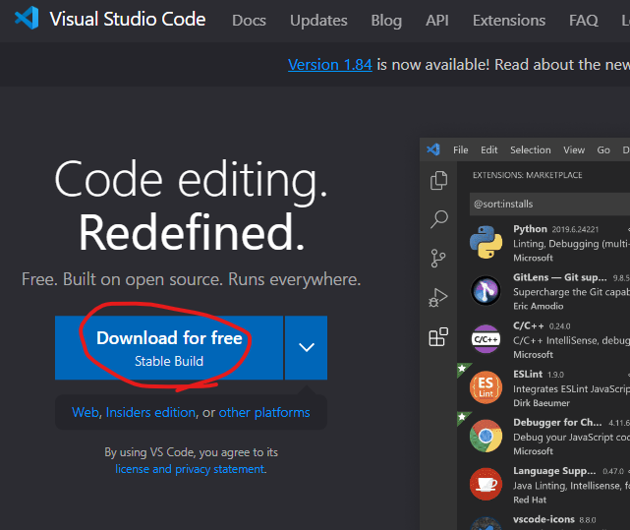
Task: Select the ESLint extension title
Action: (528, 374)
